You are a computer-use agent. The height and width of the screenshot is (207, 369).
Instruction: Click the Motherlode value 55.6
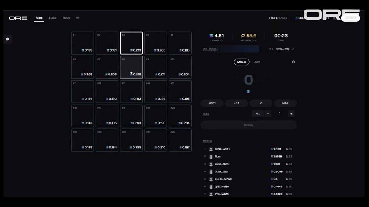[251, 36]
